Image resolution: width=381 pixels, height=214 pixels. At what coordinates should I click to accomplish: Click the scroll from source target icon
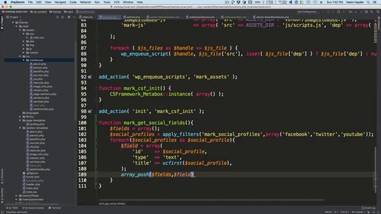[57, 17]
